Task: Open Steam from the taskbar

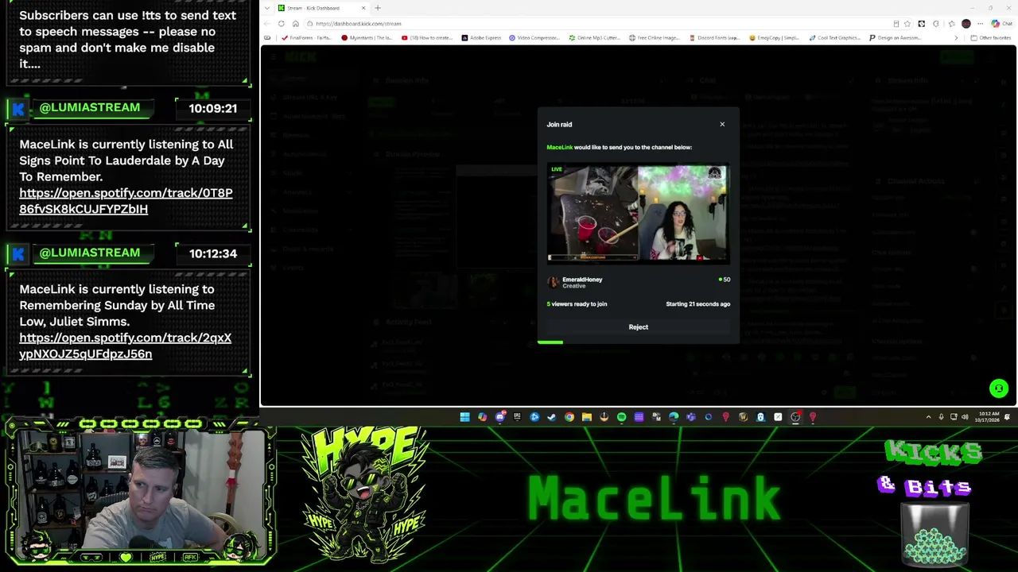Action: 552,417
